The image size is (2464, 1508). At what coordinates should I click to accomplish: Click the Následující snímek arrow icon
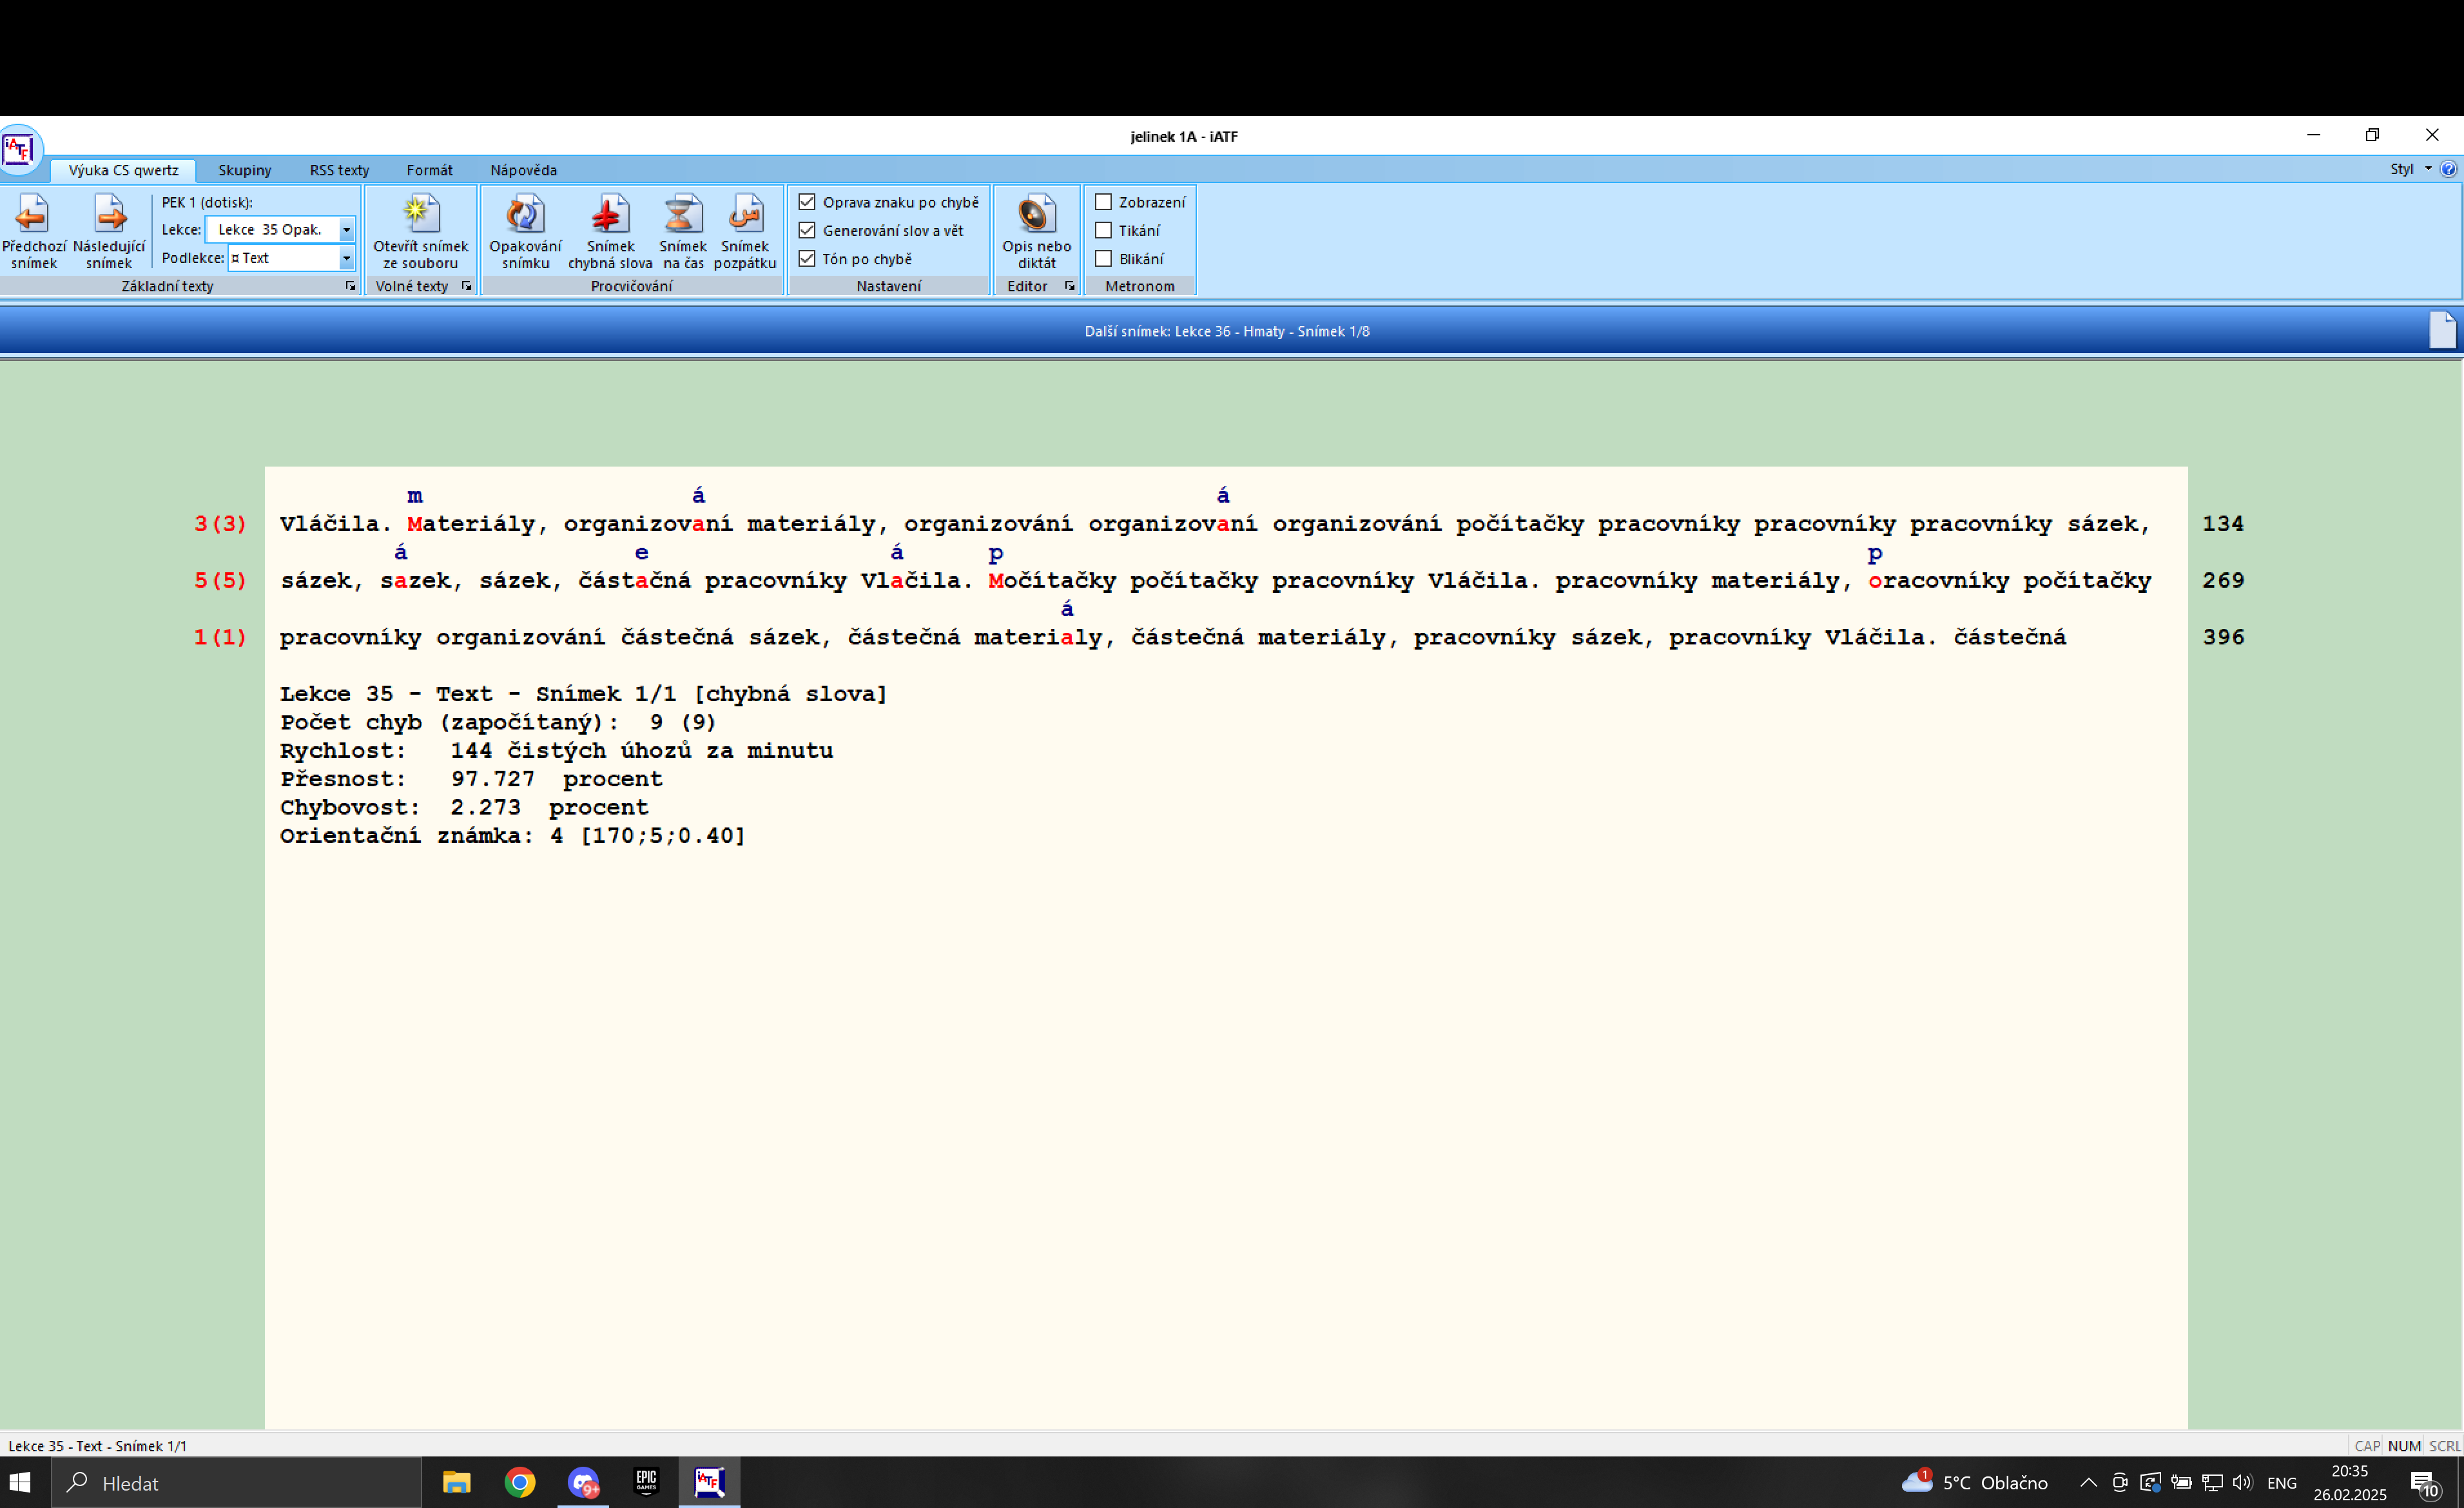(109, 215)
